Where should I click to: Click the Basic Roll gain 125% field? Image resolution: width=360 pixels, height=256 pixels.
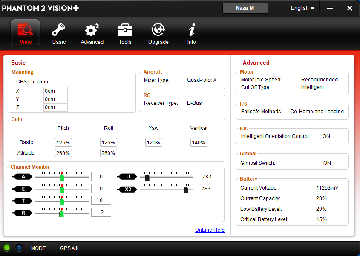(109, 142)
